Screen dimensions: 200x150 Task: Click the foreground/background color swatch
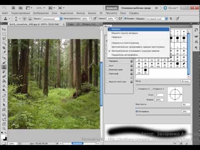tap(4, 137)
